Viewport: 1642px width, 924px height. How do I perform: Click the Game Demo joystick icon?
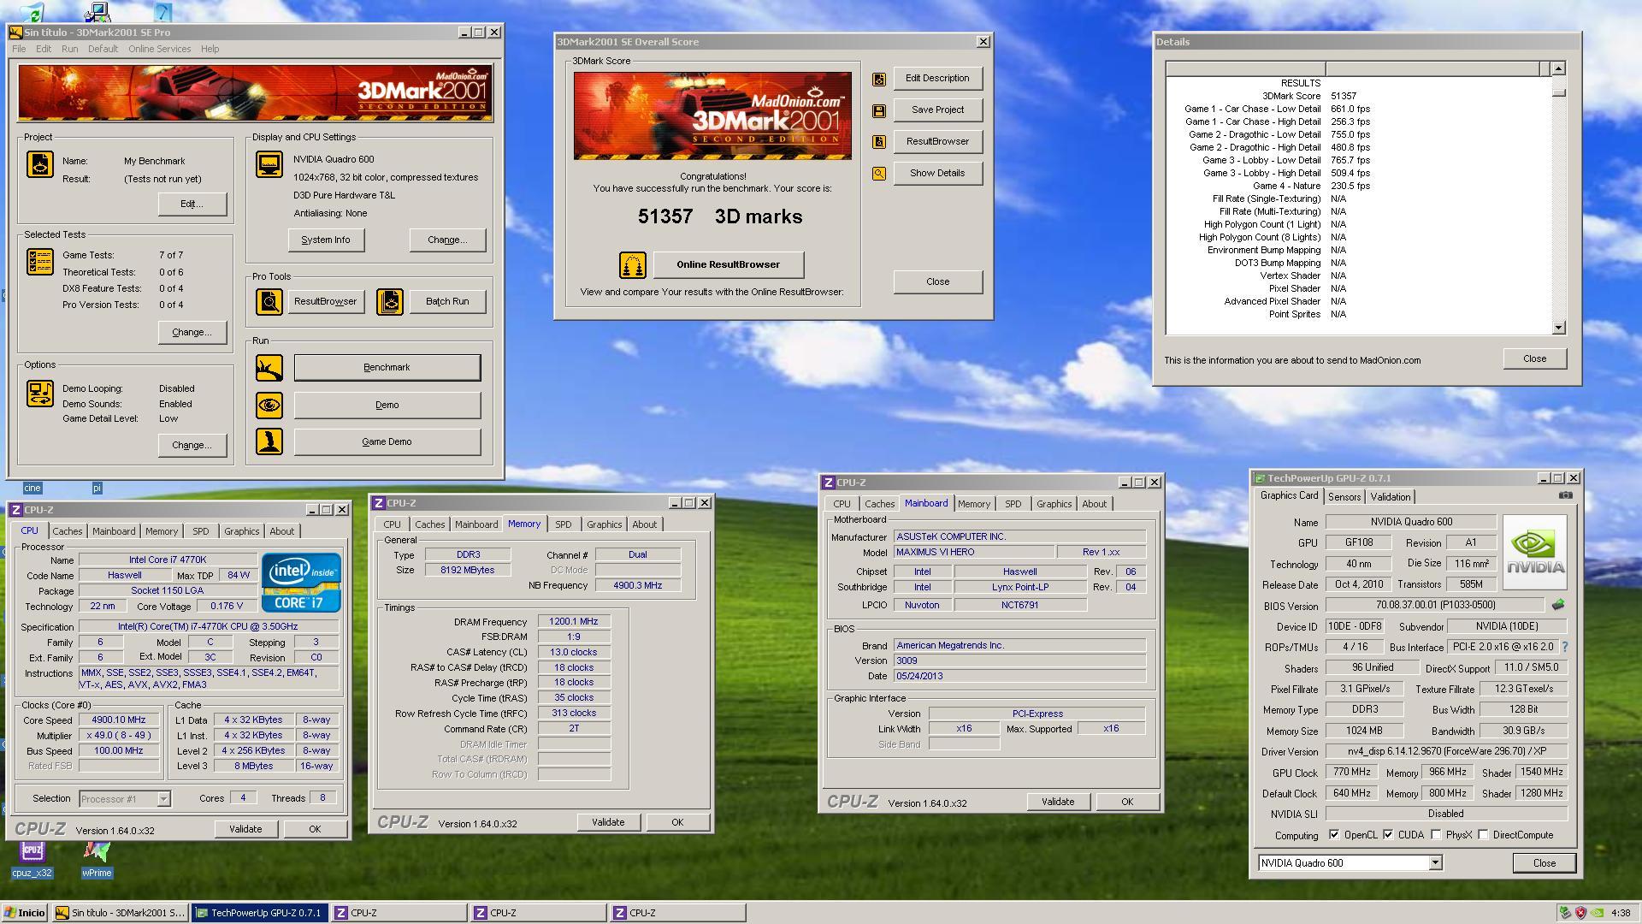[x=269, y=441]
